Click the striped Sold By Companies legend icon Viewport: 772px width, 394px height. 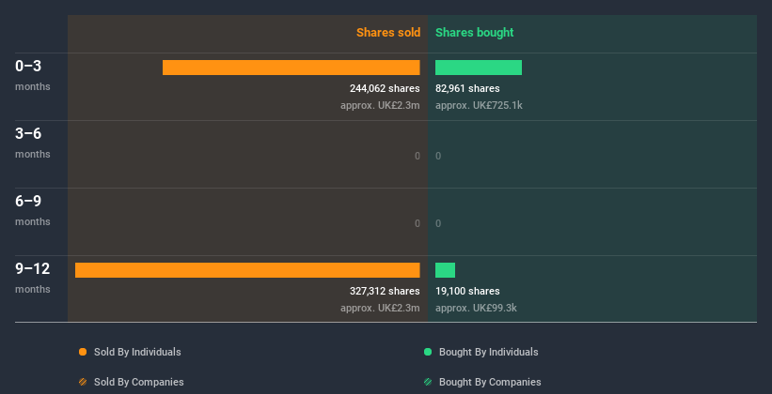coord(83,382)
